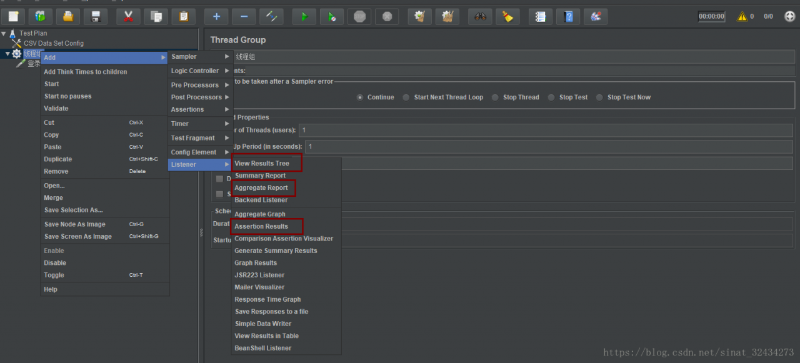Screen dimensions: 800x363
Task: Click the Save floppy disk icon
Action: click(x=96, y=17)
